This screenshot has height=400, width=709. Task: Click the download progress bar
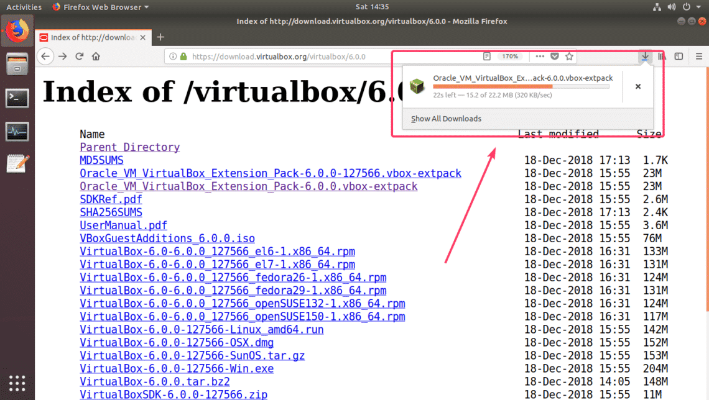point(521,86)
